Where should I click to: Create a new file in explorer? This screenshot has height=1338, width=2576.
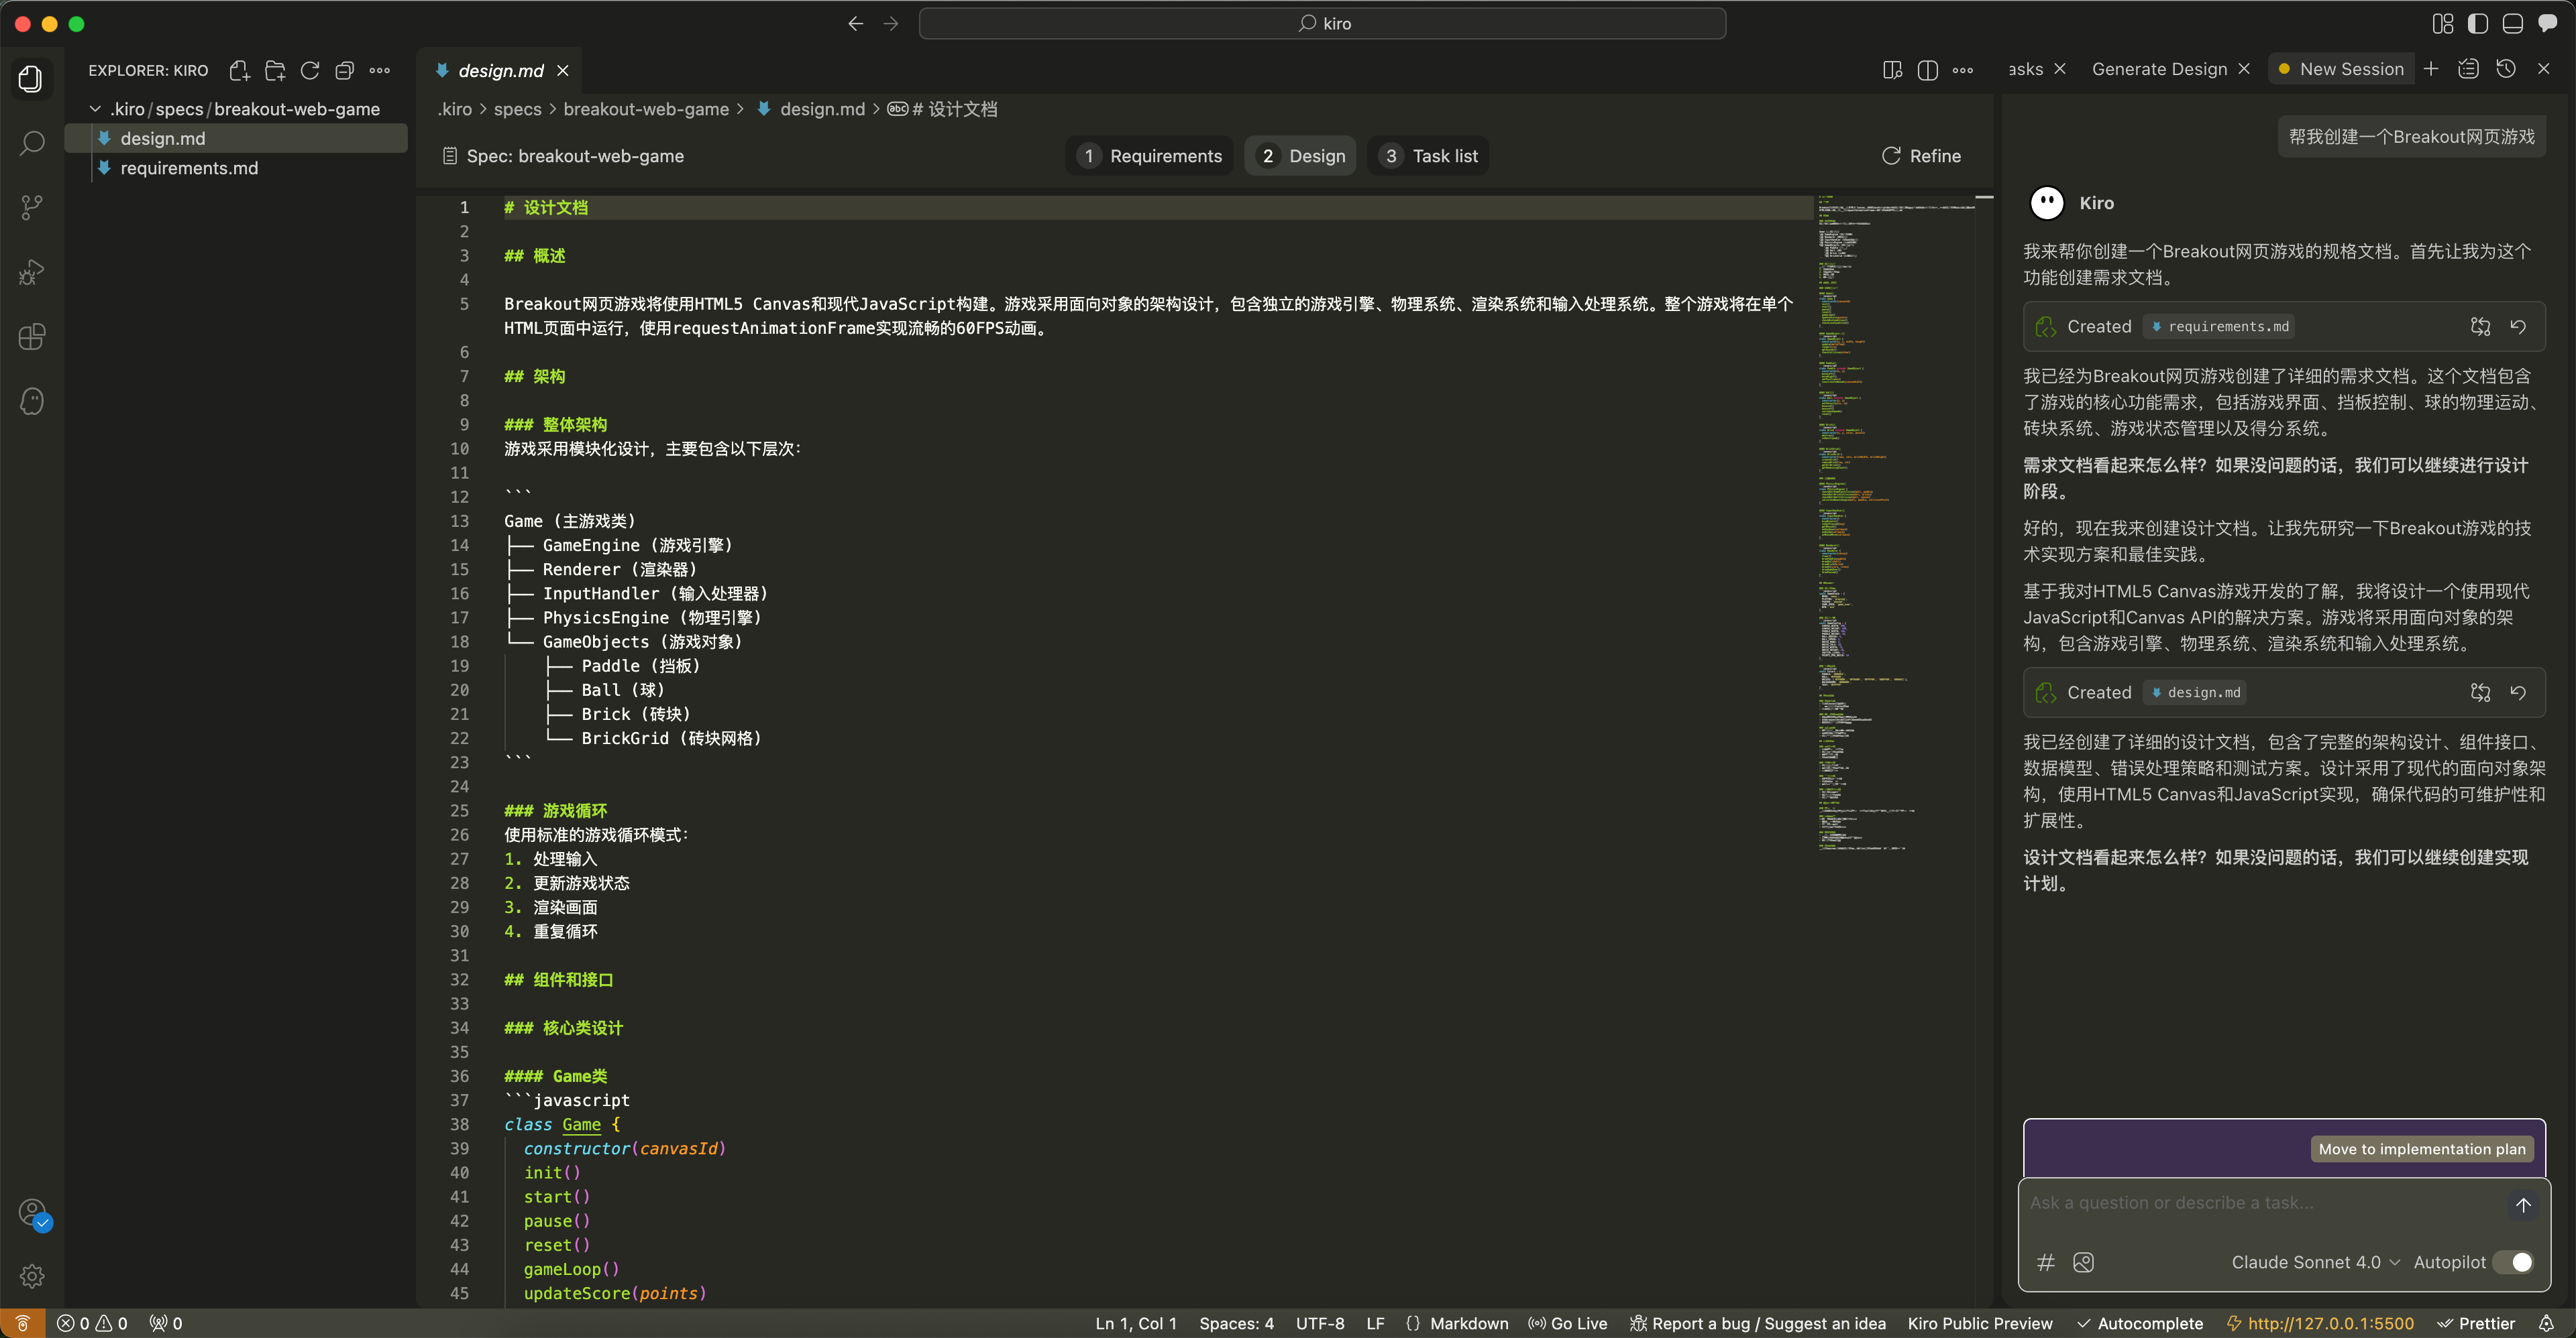pos(239,70)
